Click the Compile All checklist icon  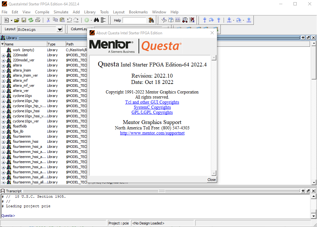pyautogui.click(x=171, y=20)
